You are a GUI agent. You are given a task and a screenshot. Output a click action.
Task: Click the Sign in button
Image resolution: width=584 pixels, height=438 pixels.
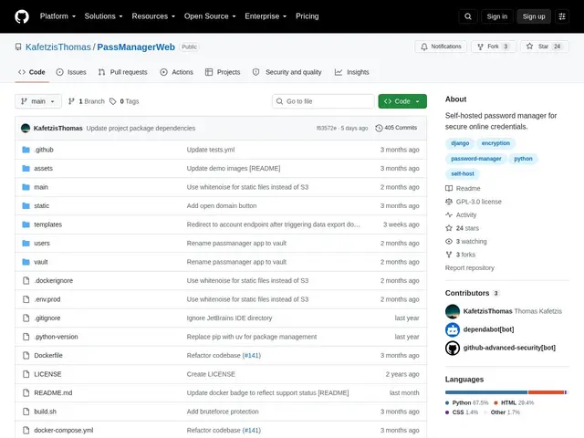(x=496, y=16)
